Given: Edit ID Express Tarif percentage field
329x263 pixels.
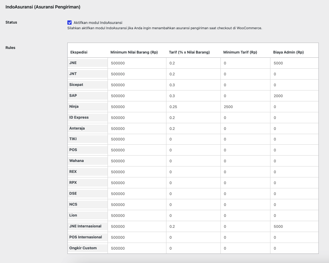Looking at the screenshot, I should (x=194, y=118).
